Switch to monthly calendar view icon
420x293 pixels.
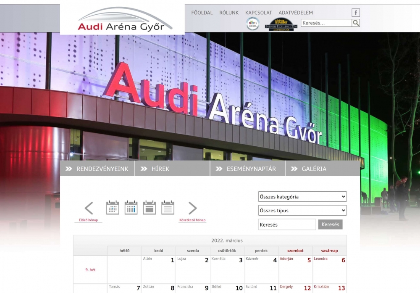(113, 208)
